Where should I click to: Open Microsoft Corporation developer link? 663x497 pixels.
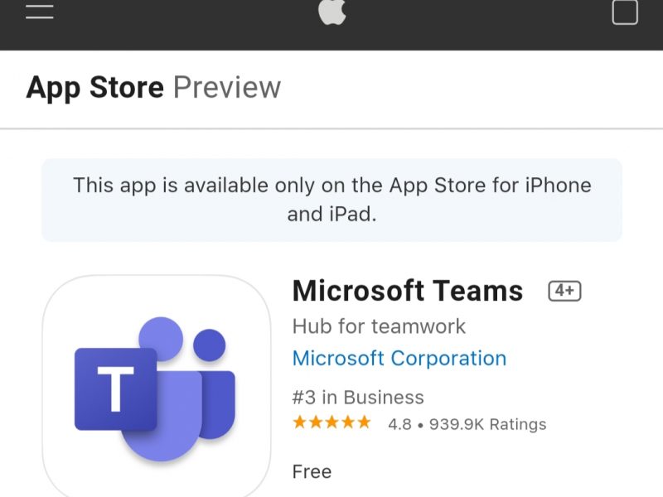coord(399,359)
